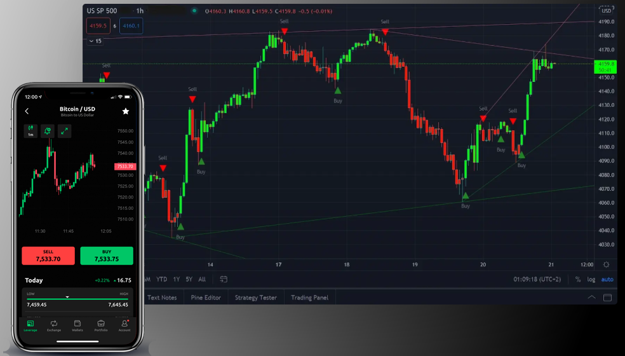Viewport: 625px width, 356px height.
Task: Click the green Buy marker near 4060 on 19
Action: pos(465,196)
